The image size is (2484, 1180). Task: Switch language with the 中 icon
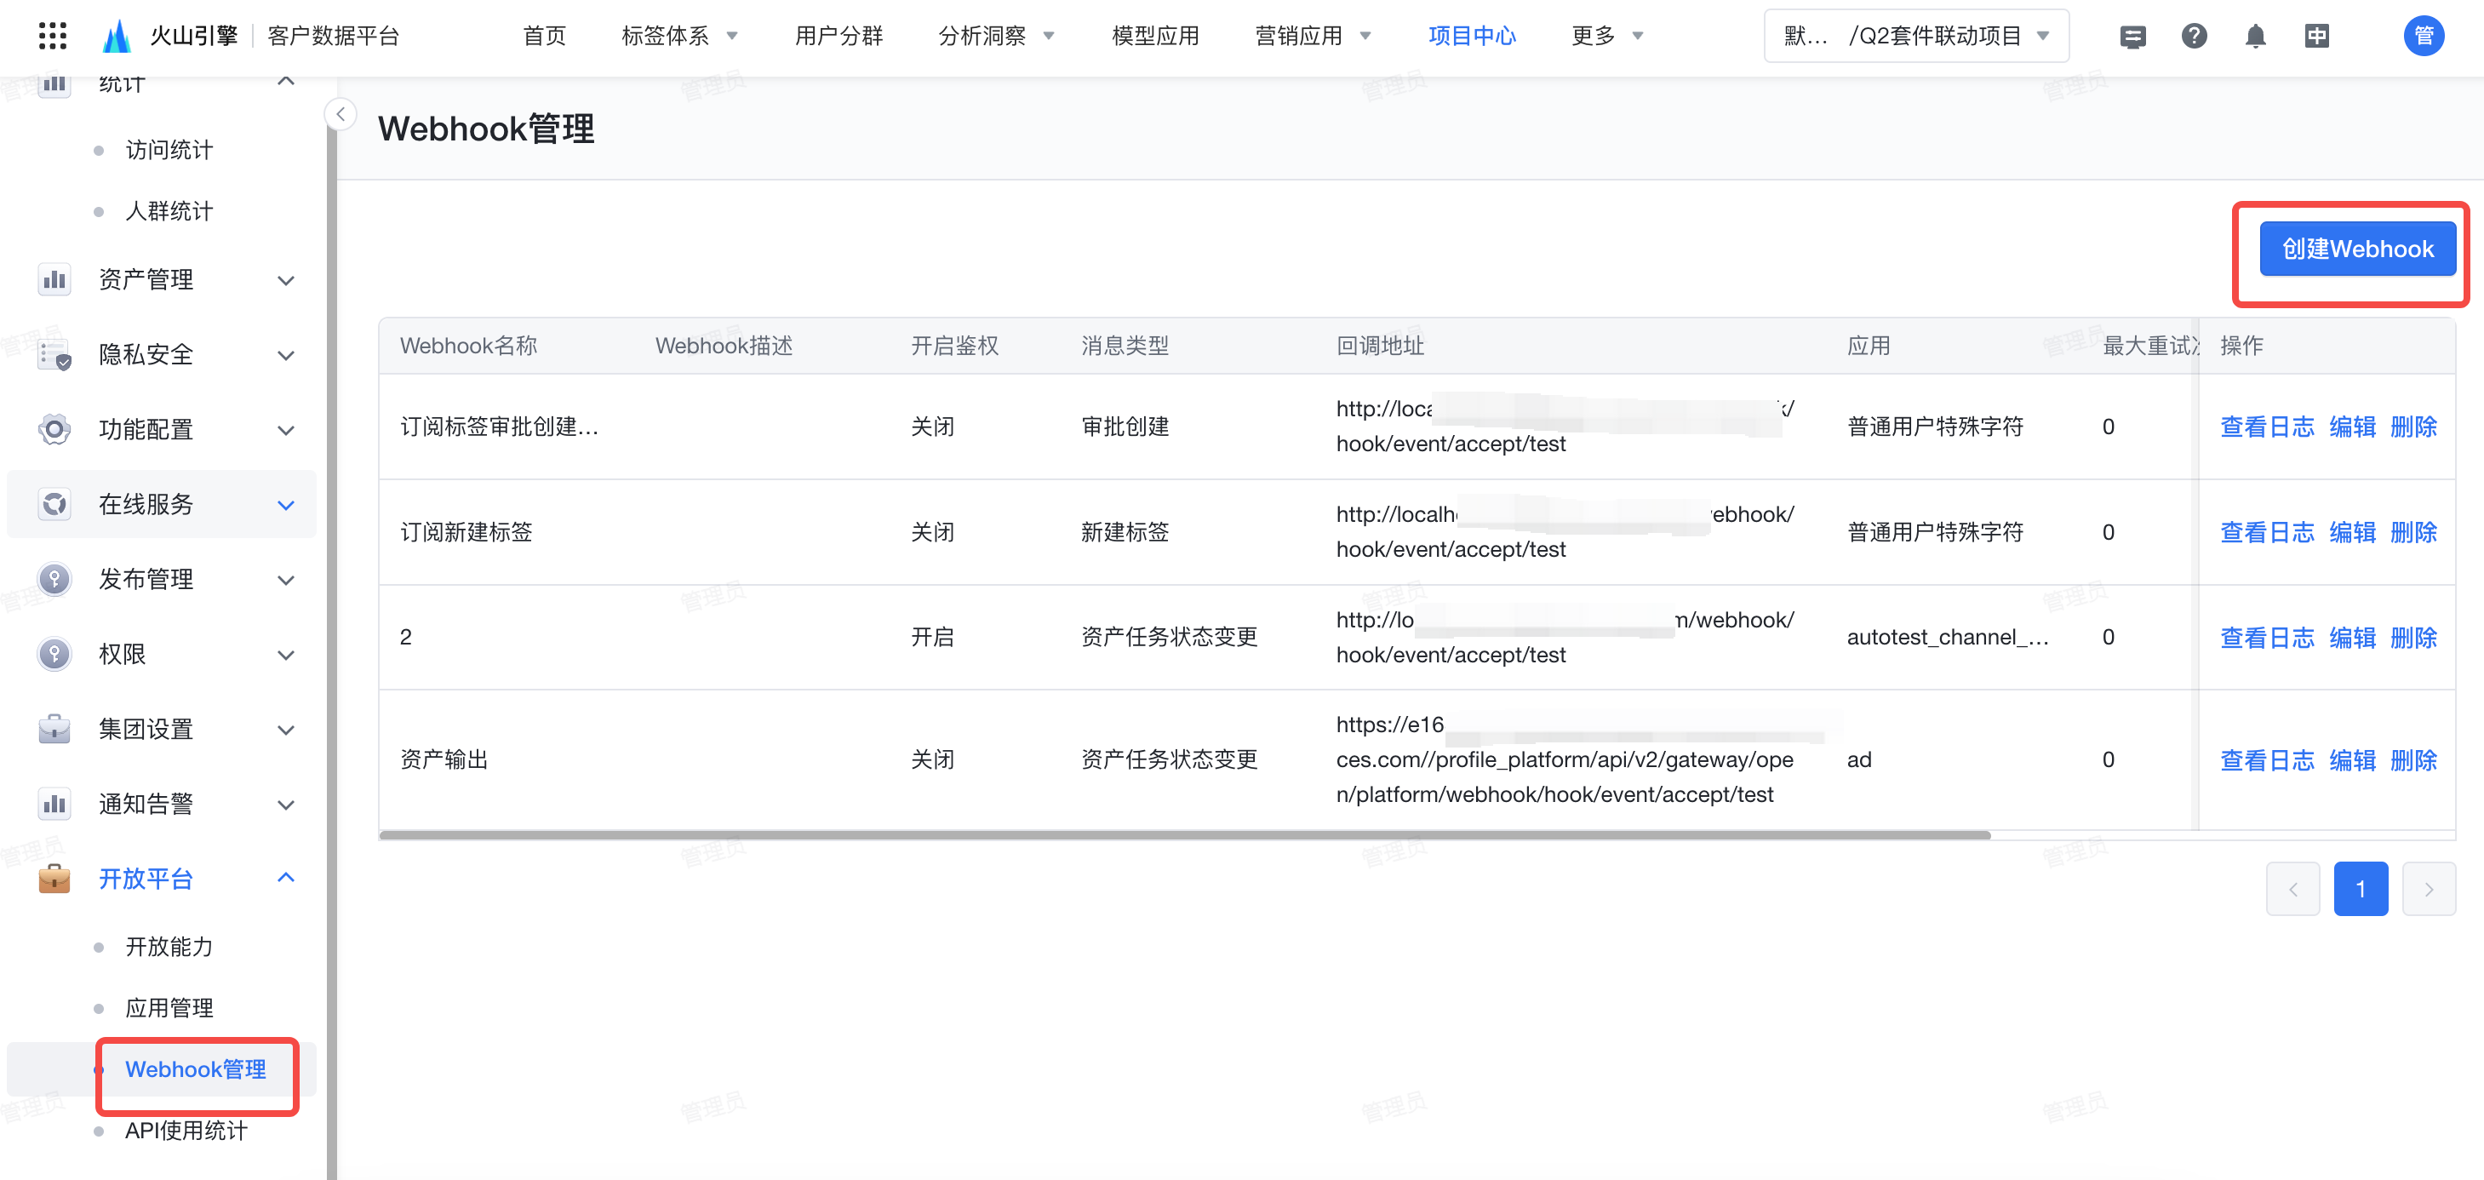tap(2316, 36)
